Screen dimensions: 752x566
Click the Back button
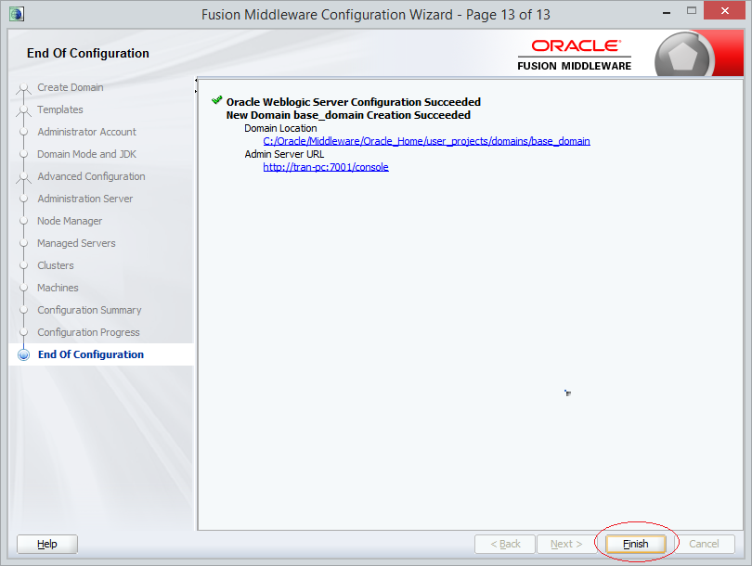point(505,544)
